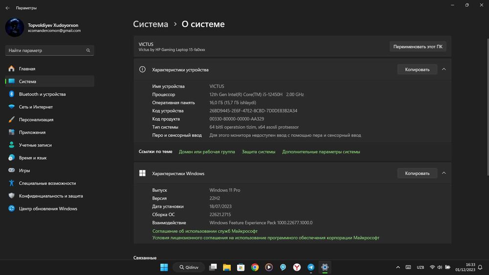This screenshot has height=275, width=489.
Task: Show hidden system tray icons
Action: (398, 267)
